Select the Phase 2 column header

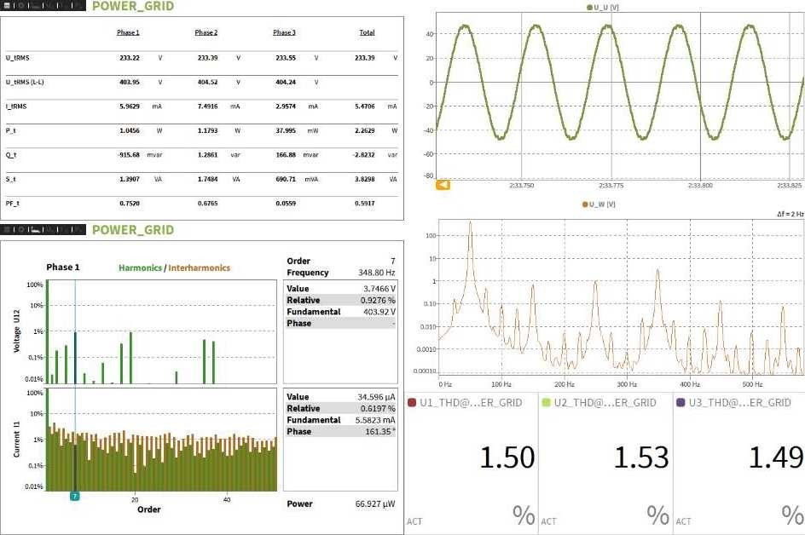[206, 33]
